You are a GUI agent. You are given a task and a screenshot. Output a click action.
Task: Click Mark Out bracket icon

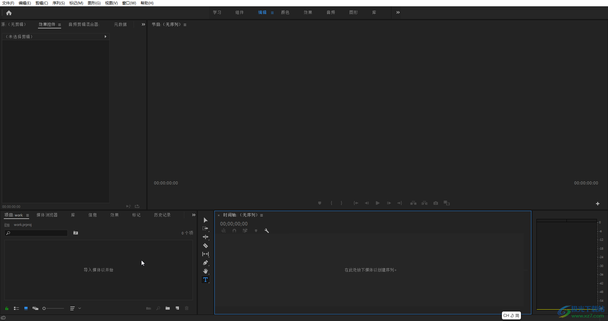tap(341, 203)
